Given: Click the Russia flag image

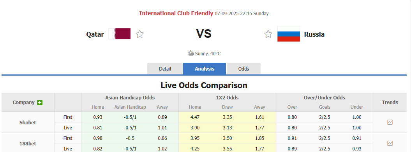Looking at the screenshot, I should coord(289,34).
